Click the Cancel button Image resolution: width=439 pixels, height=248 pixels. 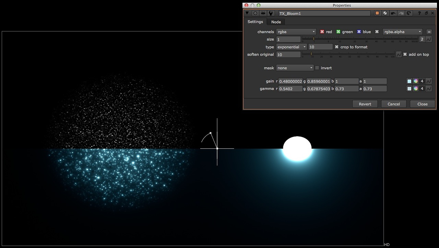[x=393, y=104]
